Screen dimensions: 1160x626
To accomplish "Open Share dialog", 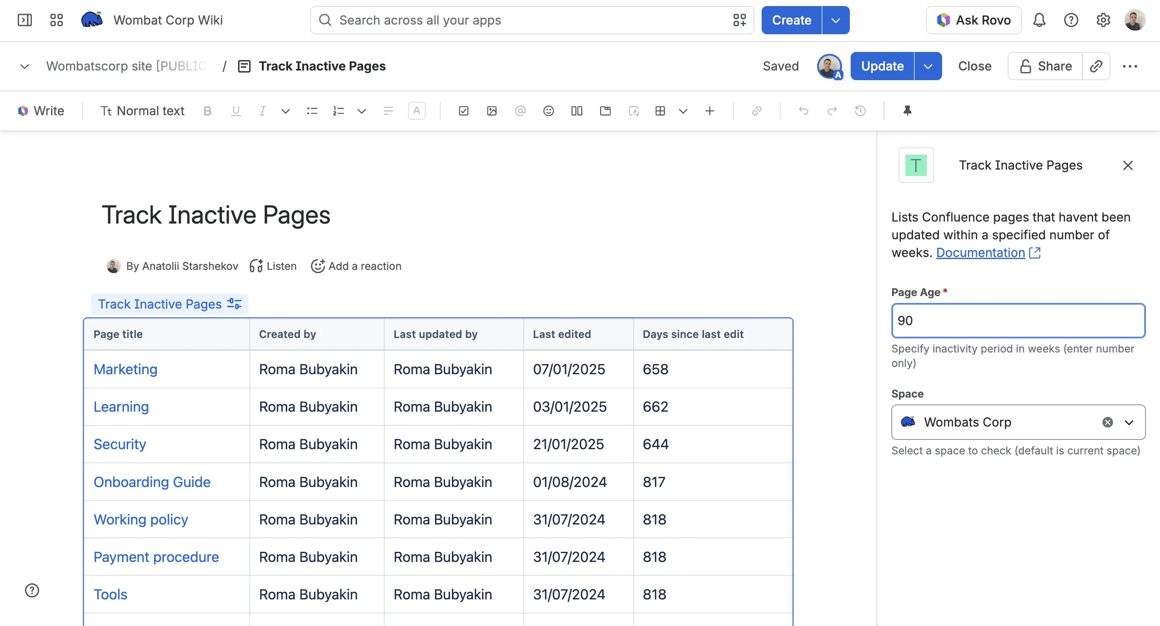I will (x=1045, y=66).
